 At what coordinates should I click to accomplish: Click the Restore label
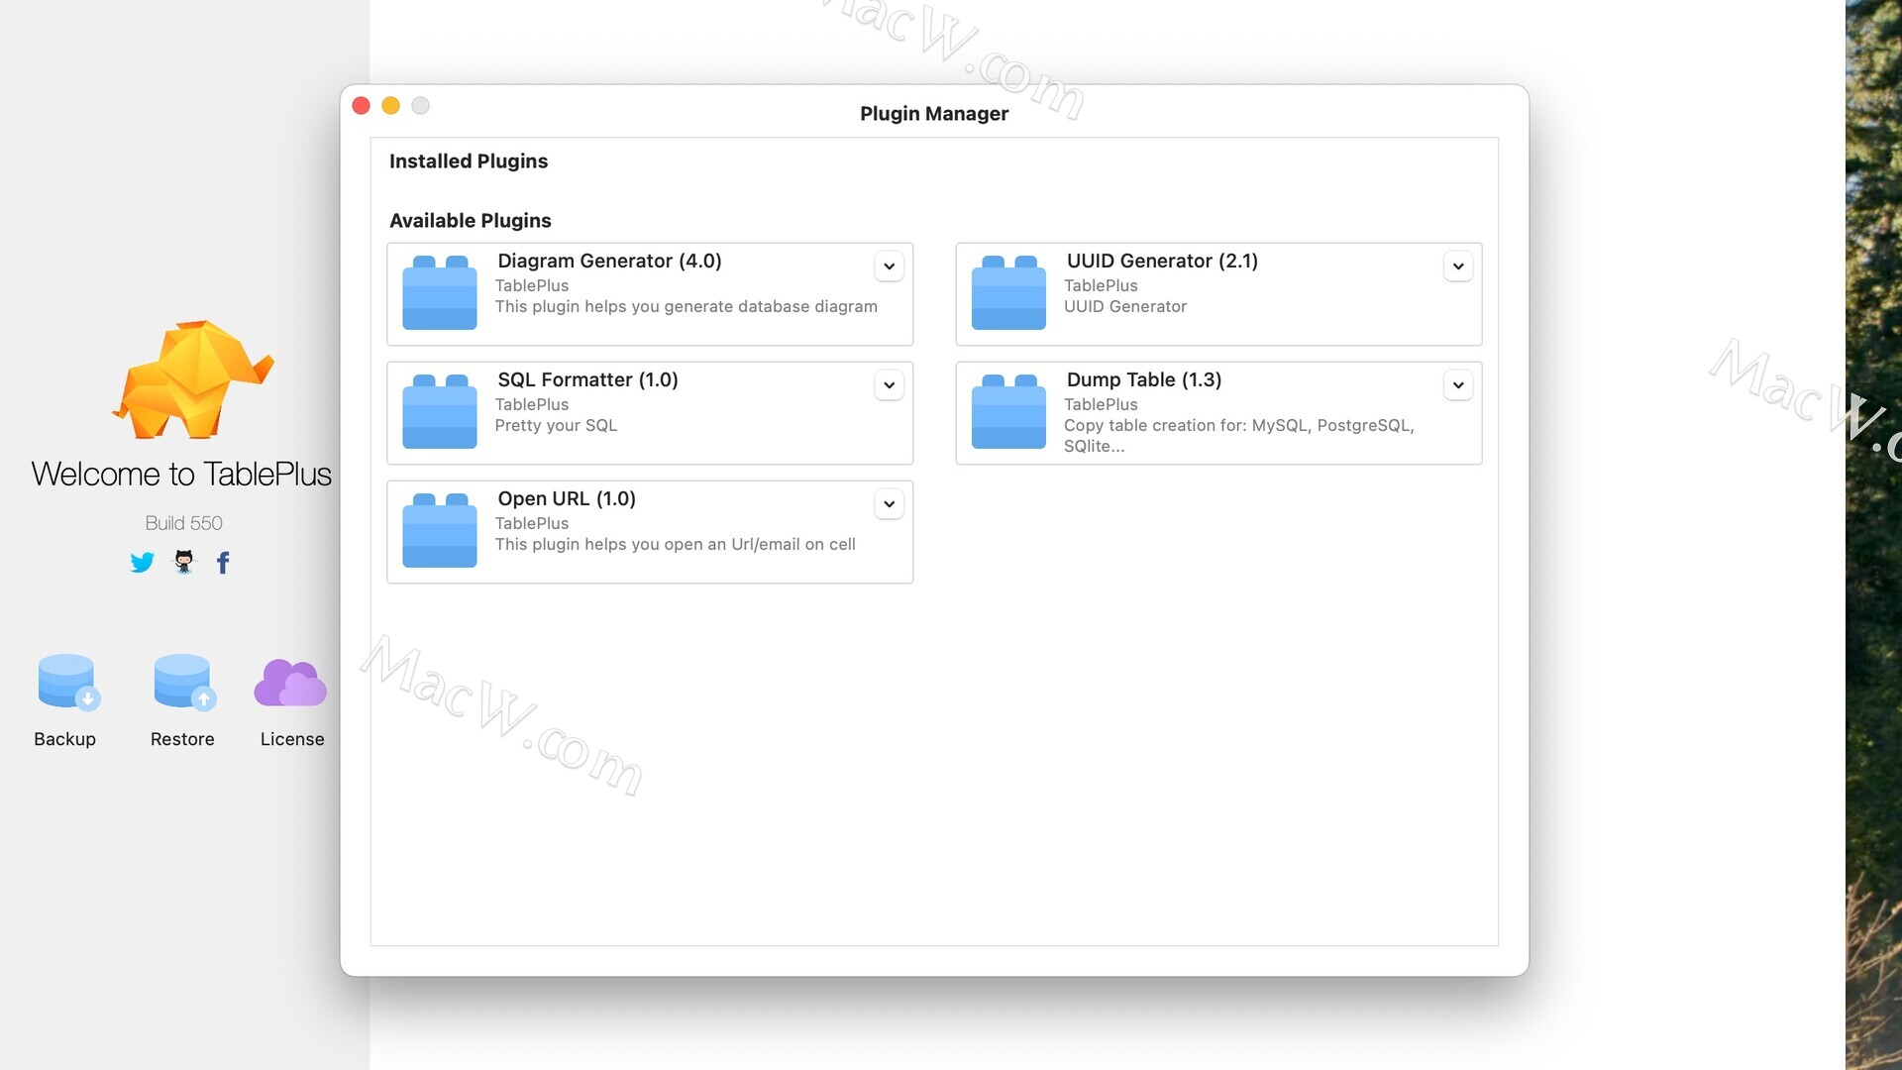coord(182,739)
